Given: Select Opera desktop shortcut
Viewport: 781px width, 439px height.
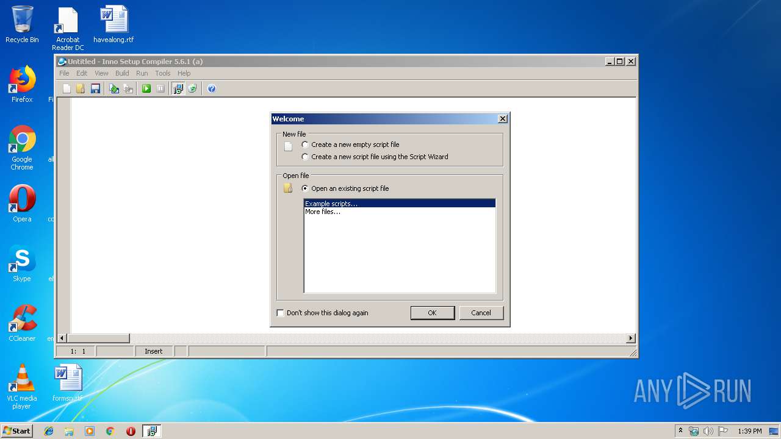Looking at the screenshot, I should point(22,204).
